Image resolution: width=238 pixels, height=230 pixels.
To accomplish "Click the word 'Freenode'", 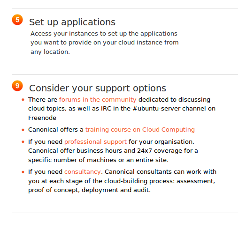I will (x=42, y=118).
